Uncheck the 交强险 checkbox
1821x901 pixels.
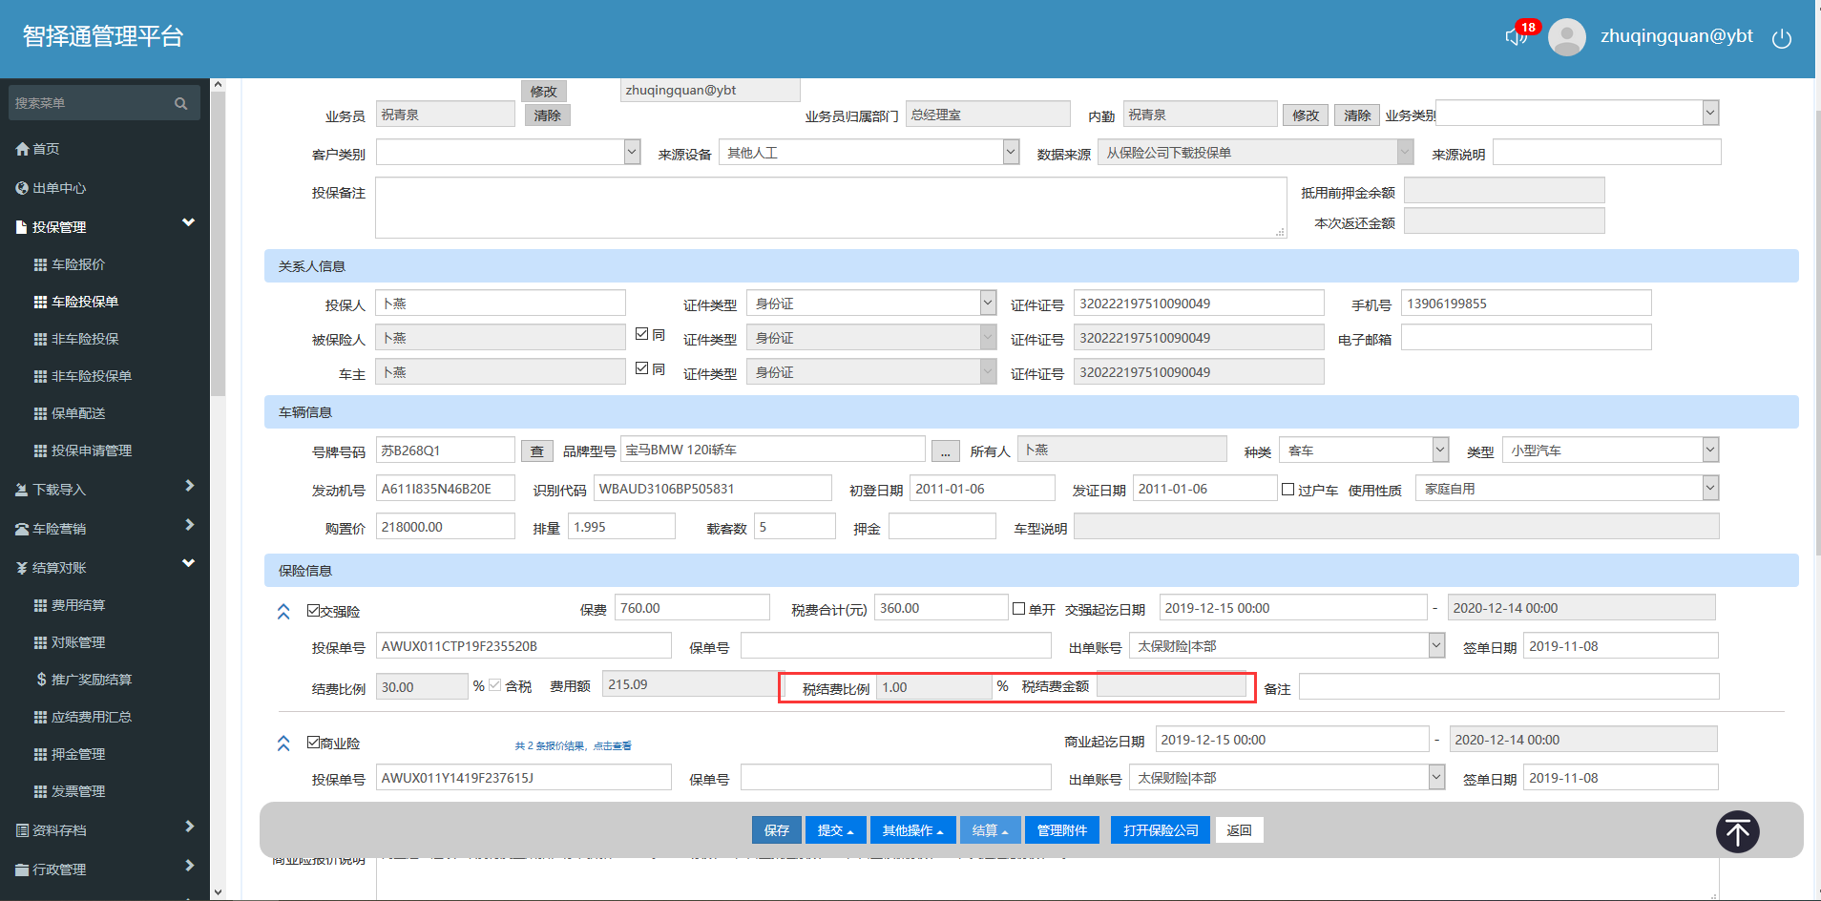[x=313, y=611]
